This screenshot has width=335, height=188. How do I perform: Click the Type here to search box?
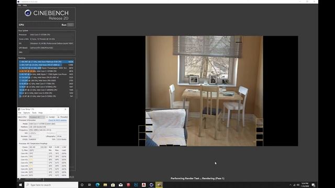(51, 185)
